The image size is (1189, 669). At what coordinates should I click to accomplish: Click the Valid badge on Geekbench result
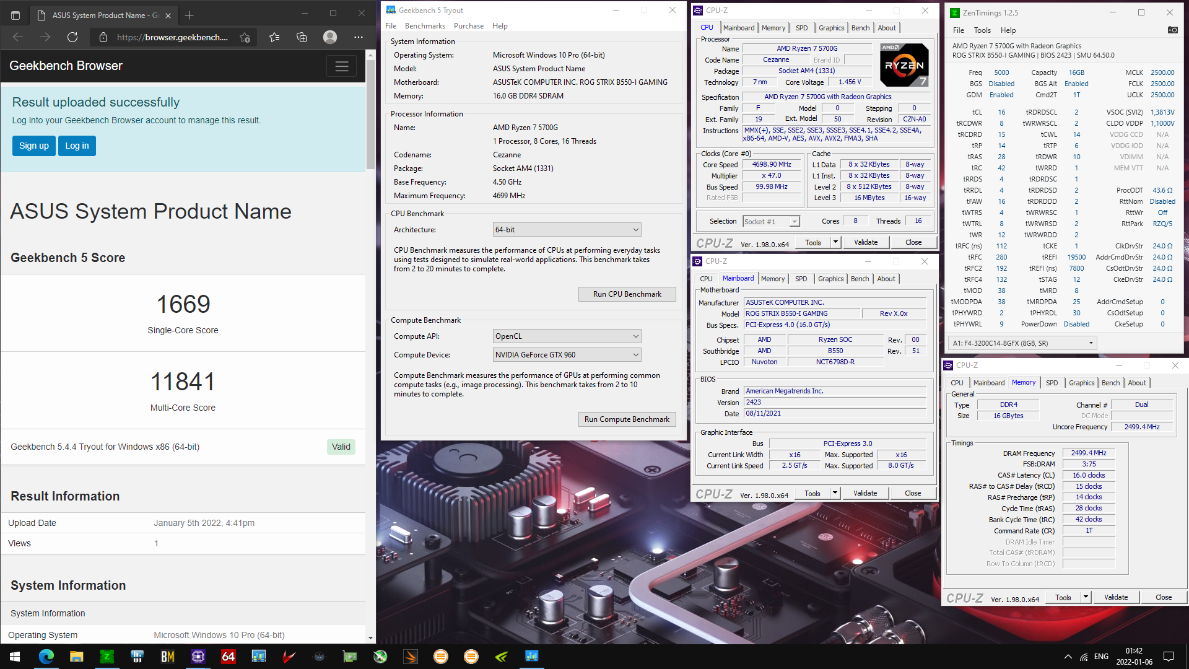pos(341,447)
